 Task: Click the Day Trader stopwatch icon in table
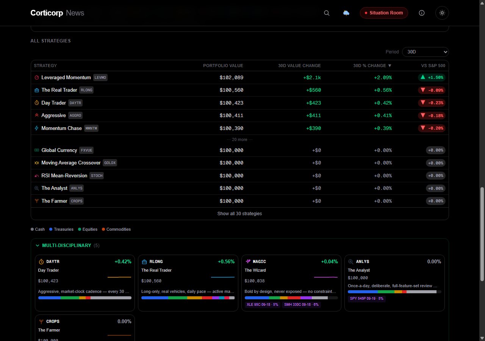coord(37,103)
